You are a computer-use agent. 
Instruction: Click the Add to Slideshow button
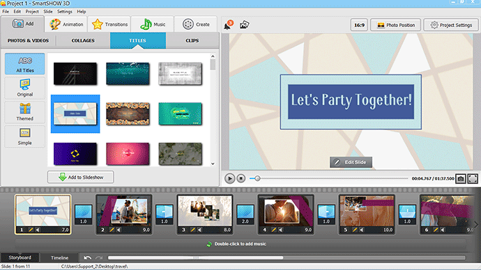(81, 177)
